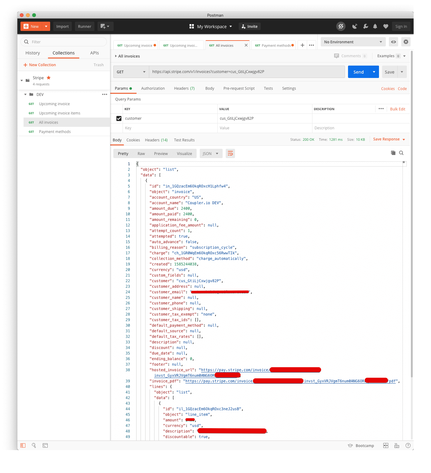Click the star next to Stripe collection
431x473 pixels.
(x=49, y=78)
